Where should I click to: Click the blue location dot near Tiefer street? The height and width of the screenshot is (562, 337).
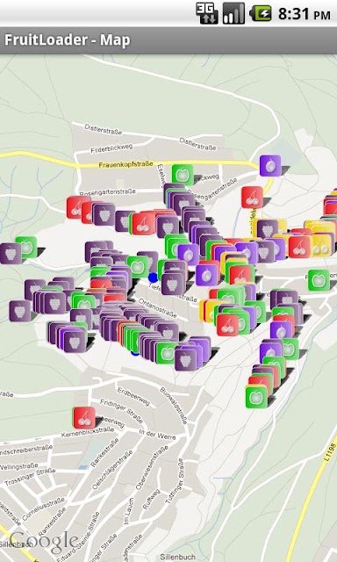pos(153,277)
